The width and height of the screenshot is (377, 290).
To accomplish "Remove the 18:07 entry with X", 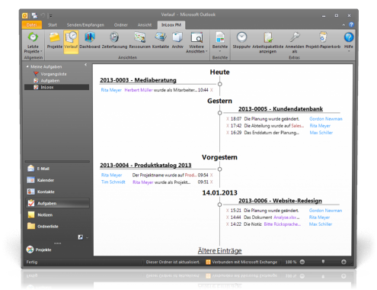I will [x=228, y=119].
